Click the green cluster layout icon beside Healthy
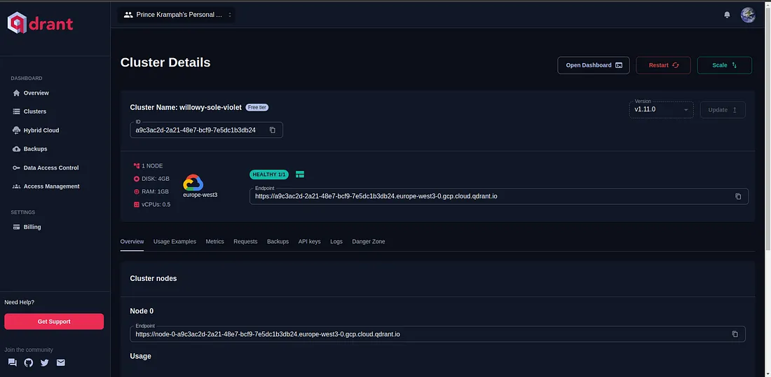The height and width of the screenshot is (377, 771). point(300,174)
